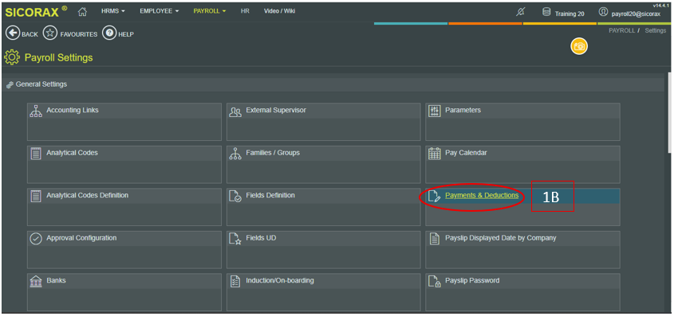The width and height of the screenshot is (674, 316).
Task: Open Fields Definition
Action: tap(270, 195)
